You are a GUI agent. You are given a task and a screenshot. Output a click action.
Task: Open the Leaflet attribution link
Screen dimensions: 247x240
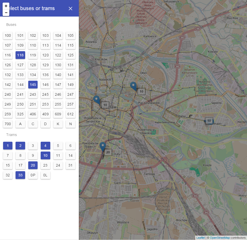200,238
